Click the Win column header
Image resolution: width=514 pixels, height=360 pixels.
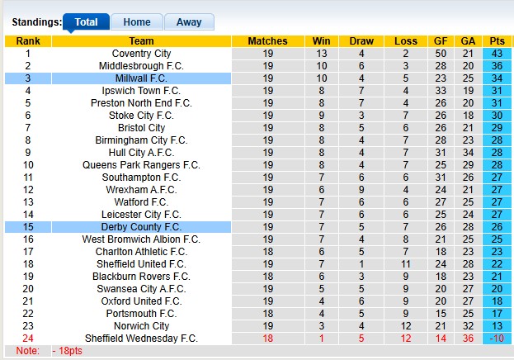(x=321, y=41)
